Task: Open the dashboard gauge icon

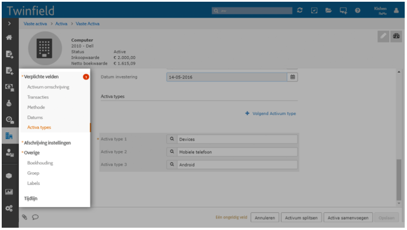Action: point(396,35)
